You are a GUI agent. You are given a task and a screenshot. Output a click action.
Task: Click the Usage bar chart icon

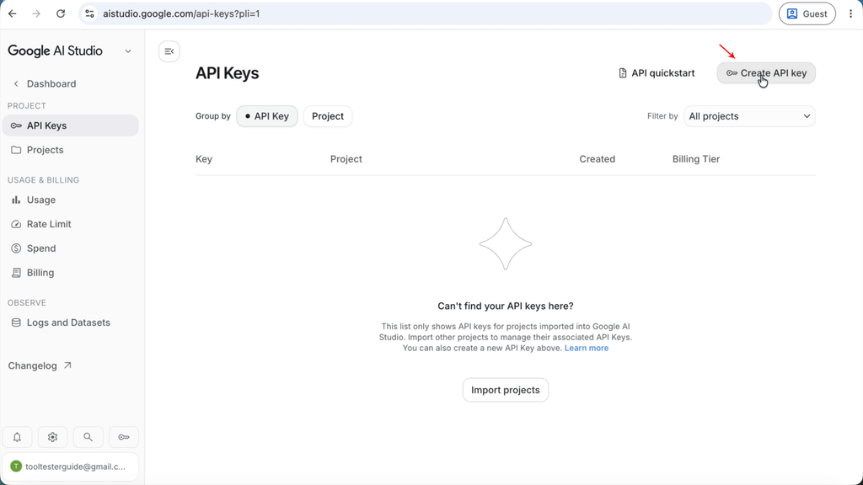(x=16, y=200)
